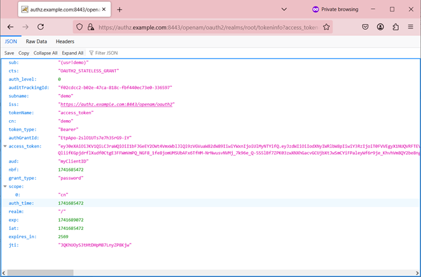This screenshot has height=277, width=421.
Task: Focus the Filter JSON field
Action: pos(106,53)
